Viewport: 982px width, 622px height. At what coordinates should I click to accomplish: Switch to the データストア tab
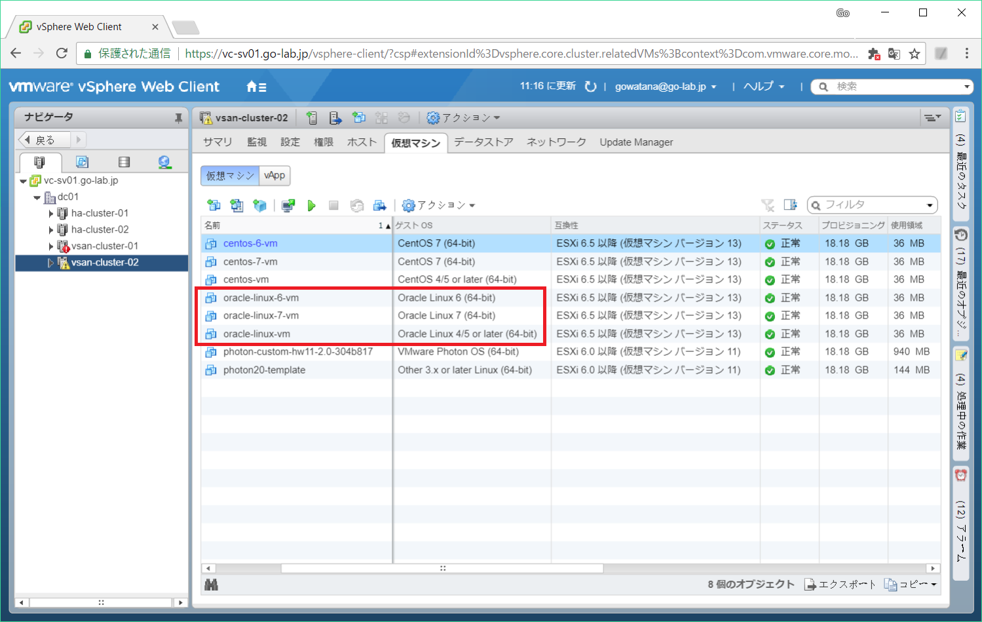click(x=483, y=142)
